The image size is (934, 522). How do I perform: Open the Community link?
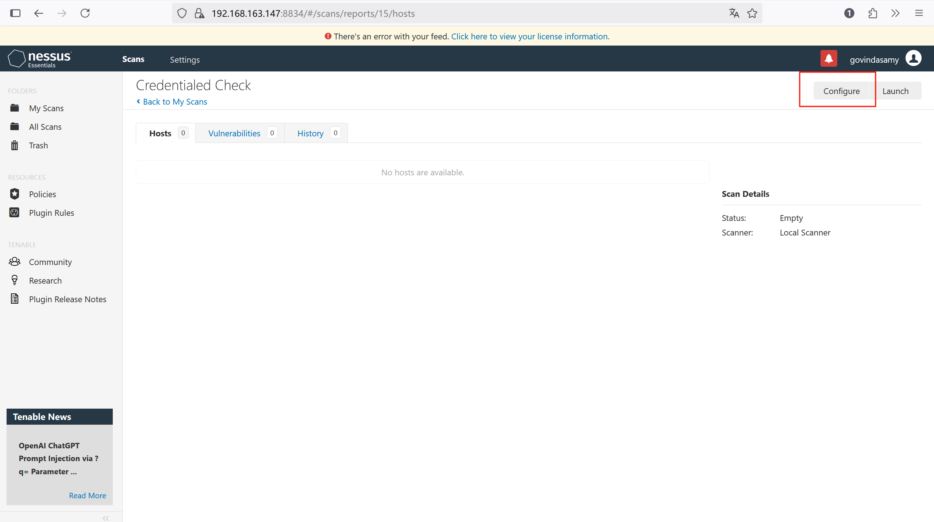tap(50, 262)
